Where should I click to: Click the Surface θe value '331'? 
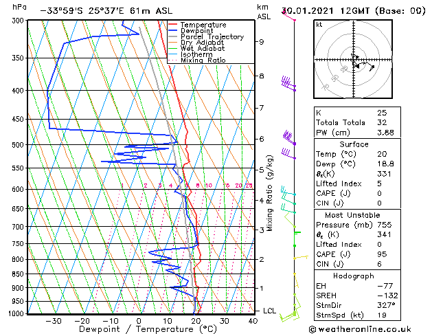tap(385, 174)
